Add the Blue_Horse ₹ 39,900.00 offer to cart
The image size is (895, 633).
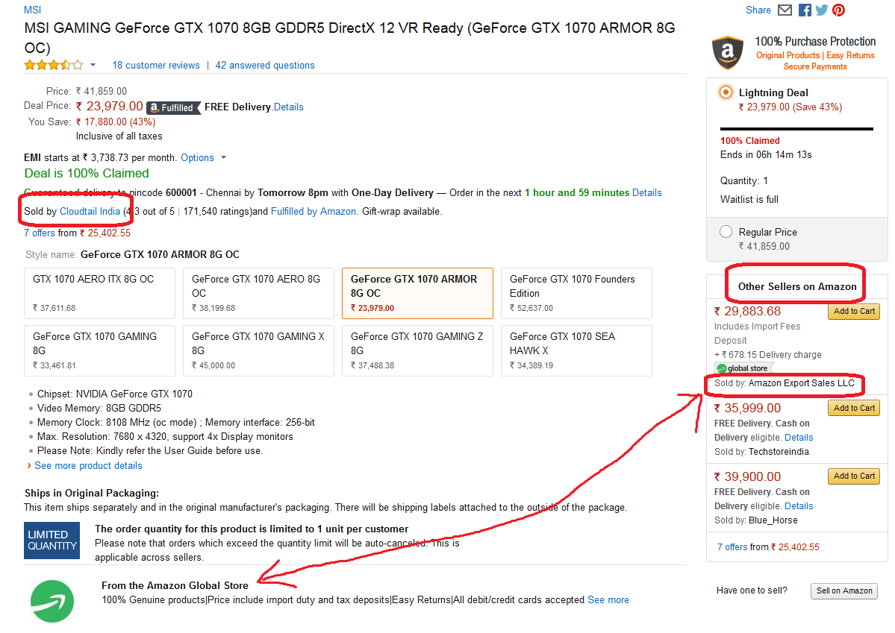[x=854, y=476]
